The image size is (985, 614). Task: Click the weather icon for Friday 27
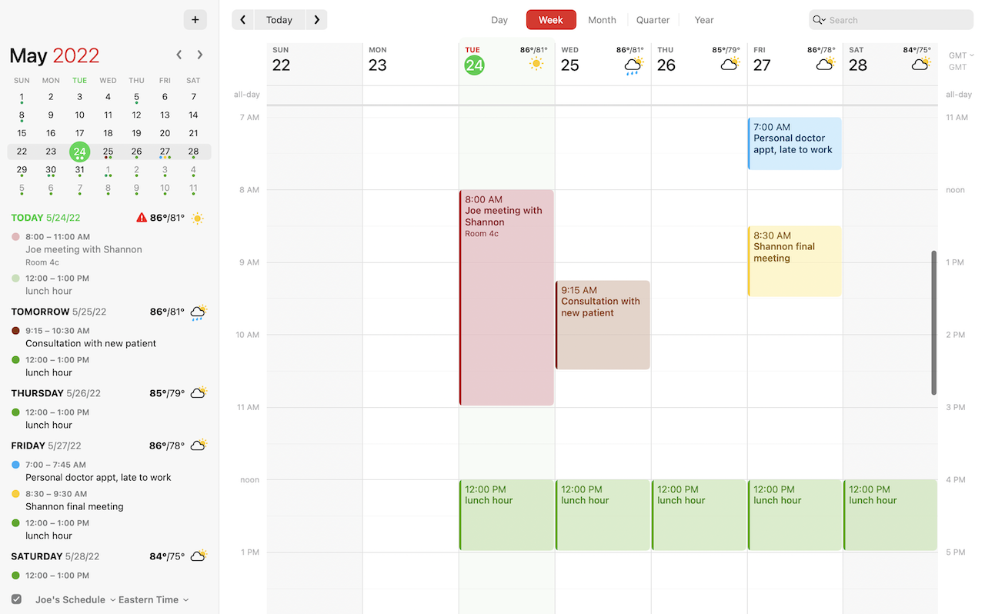click(x=825, y=64)
